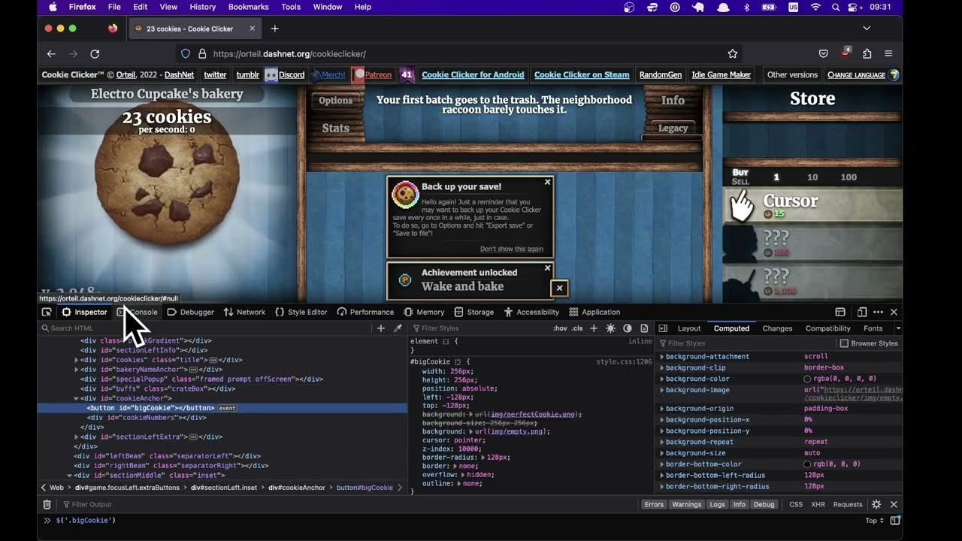Image resolution: width=962 pixels, height=541 pixels.
Task: Open the Wi-Fi status menu
Action: pos(815,7)
